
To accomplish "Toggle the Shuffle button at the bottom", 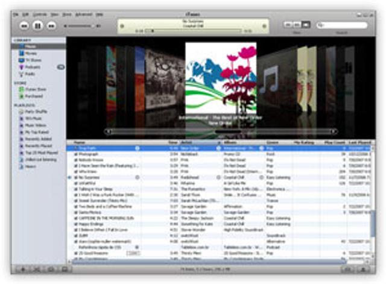I will tap(37, 270).
